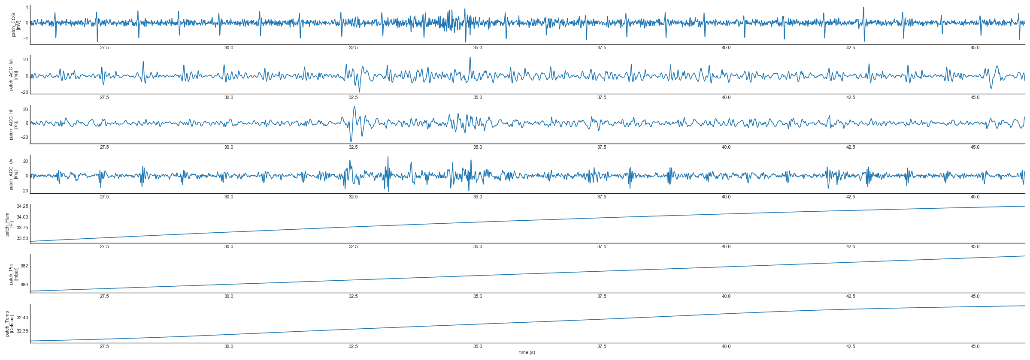The width and height of the screenshot is (1030, 360).
Task: Click the patch_Hum y-axis label
Action: tap(9, 224)
